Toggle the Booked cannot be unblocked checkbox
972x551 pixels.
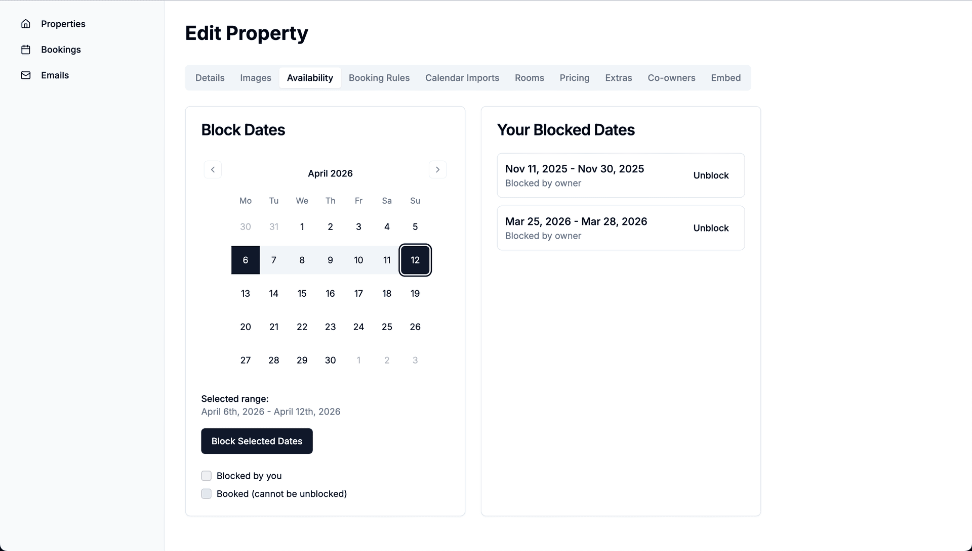tap(206, 494)
